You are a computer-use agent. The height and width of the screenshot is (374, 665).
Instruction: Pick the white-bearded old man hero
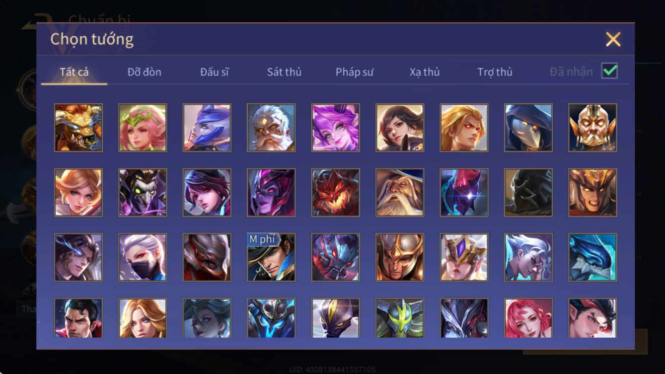pyautogui.click(x=271, y=128)
